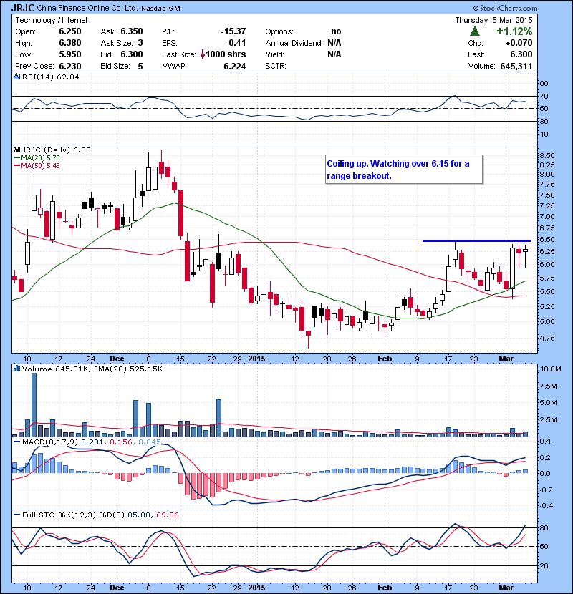573x594 pixels.
Task: Click the Dec label on the price date axis
Action: [x=117, y=359]
